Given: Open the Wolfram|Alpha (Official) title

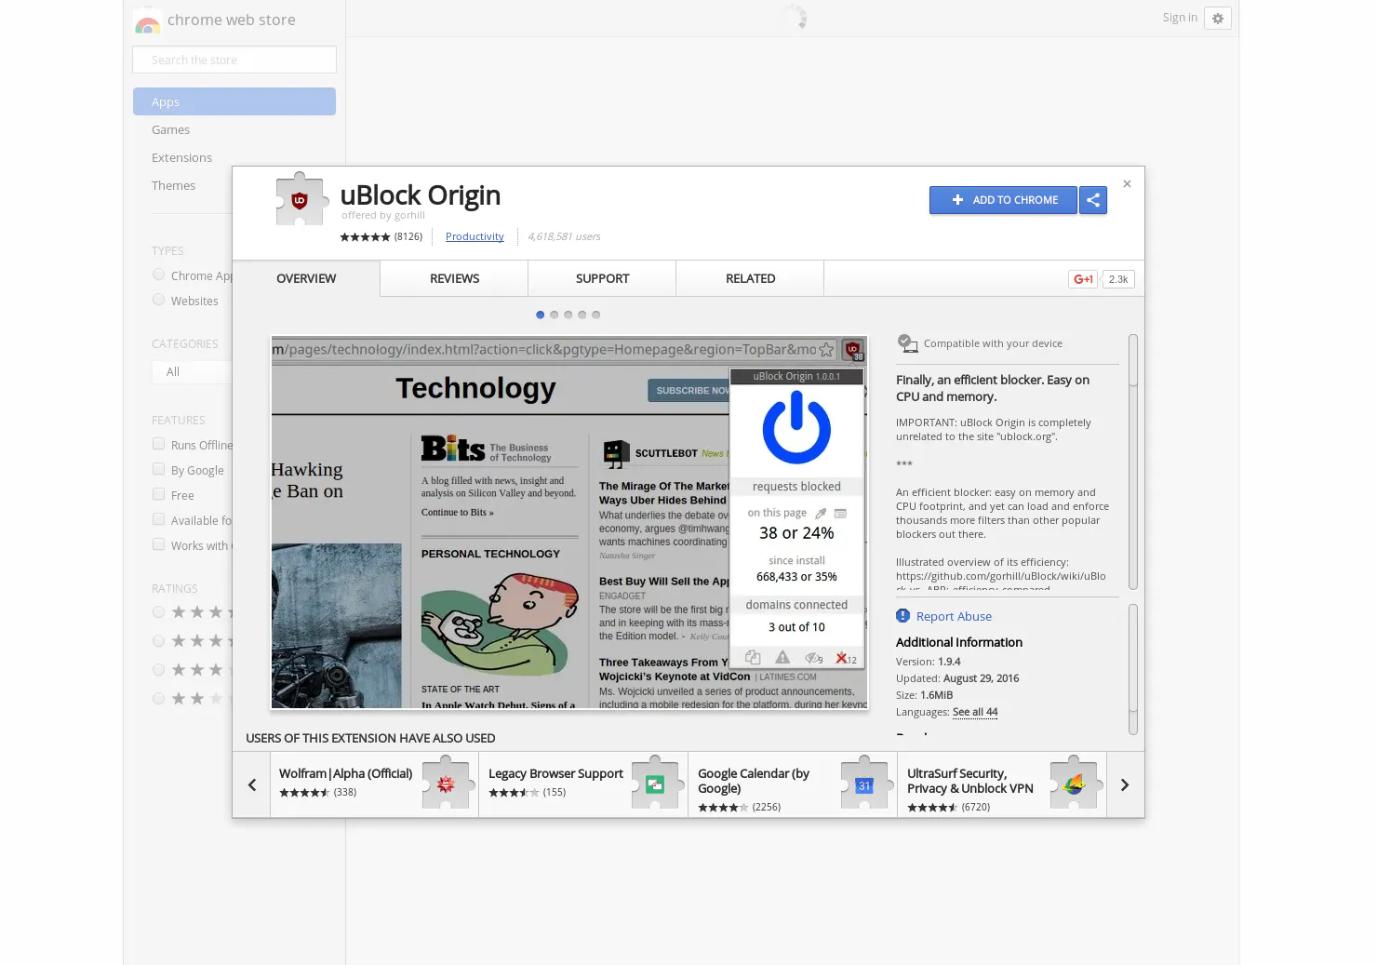Looking at the screenshot, I should click(x=345, y=773).
